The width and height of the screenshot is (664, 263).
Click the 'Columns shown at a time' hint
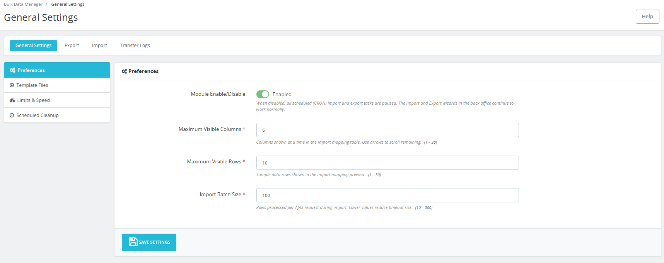pyautogui.click(x=338, y=143)
